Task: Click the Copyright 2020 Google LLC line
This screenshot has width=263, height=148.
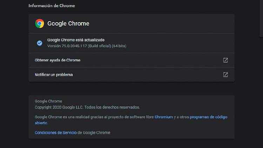Action: [x=87, y=107]
